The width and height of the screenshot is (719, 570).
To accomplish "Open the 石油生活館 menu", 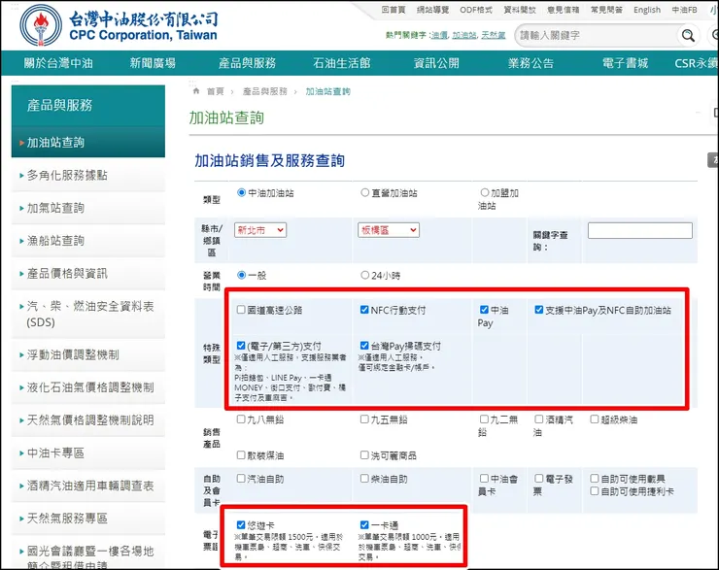I will click(x=342, y=63).
